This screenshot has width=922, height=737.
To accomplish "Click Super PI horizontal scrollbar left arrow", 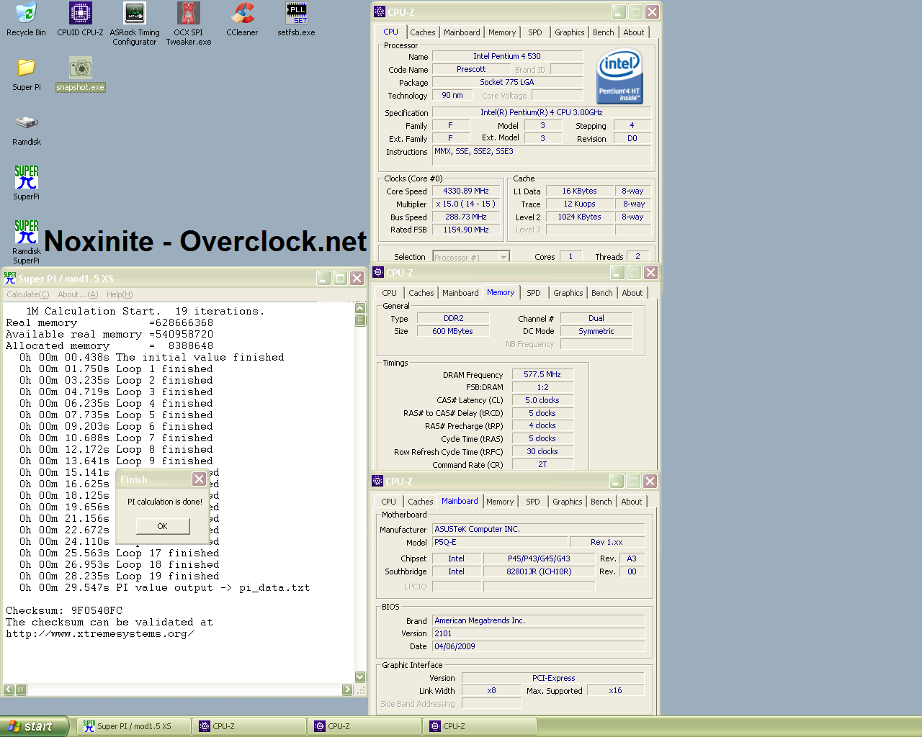I will tap(9, 689).
